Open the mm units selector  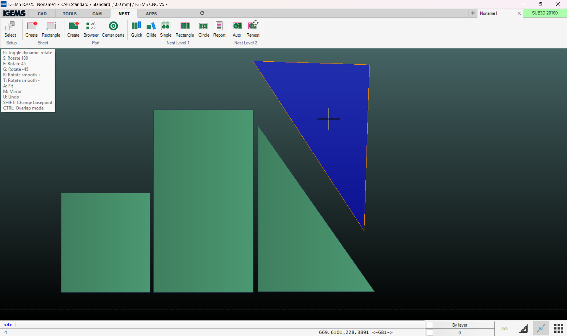(504, 328)
